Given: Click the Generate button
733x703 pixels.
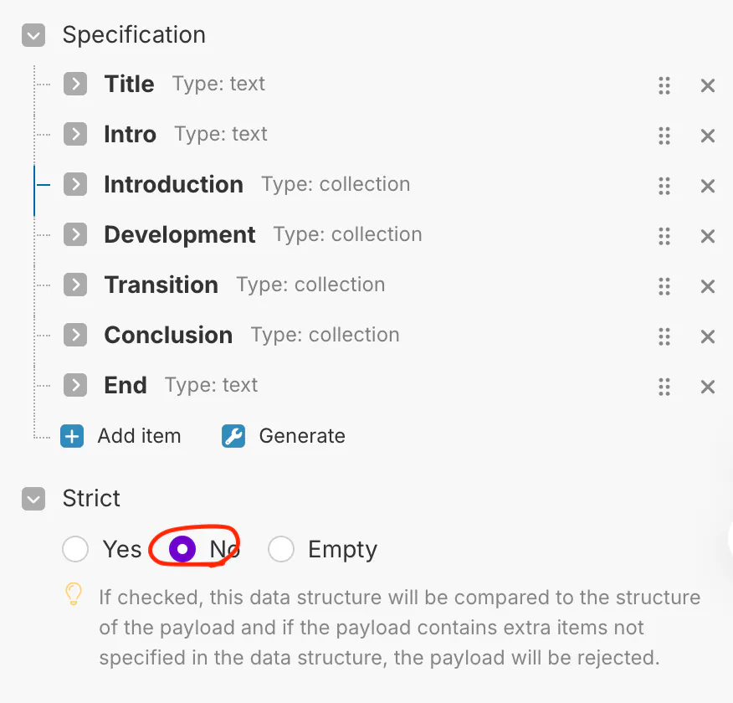Looking at the screenshot, I should 284,436.
